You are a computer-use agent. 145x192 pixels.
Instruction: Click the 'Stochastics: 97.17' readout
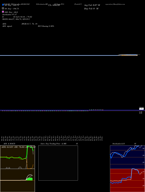[10, 15]
